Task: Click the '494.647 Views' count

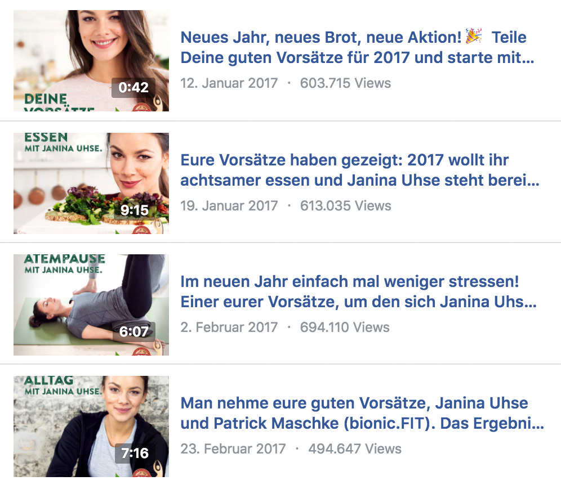Action: pyautogui.click(x=354, y=449)
